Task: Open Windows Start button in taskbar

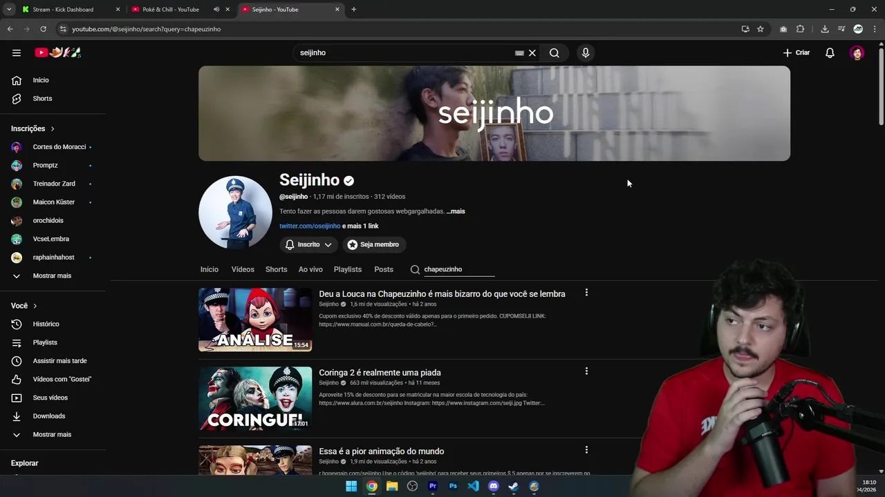Action: point(351,486)
